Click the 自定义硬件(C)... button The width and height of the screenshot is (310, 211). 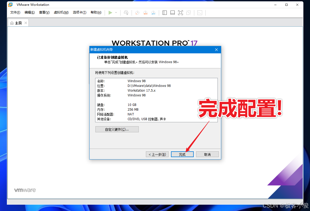pyautogui.click(x=117, y=129)
